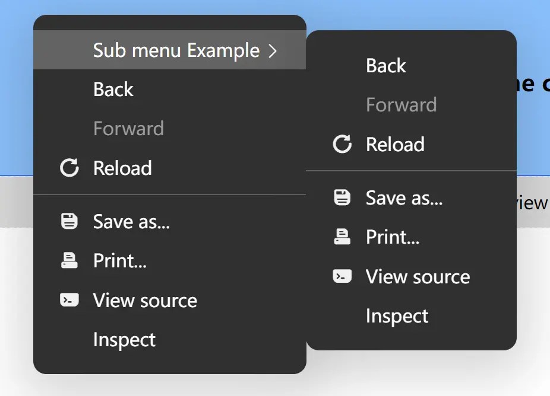Select Inspect at the bottom of the submenu
The width and height of the screenshot is (550, 396).
click(x=397, y=315)
